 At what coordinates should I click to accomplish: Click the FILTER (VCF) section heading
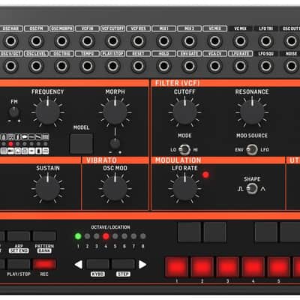click(x=177, y=83)
